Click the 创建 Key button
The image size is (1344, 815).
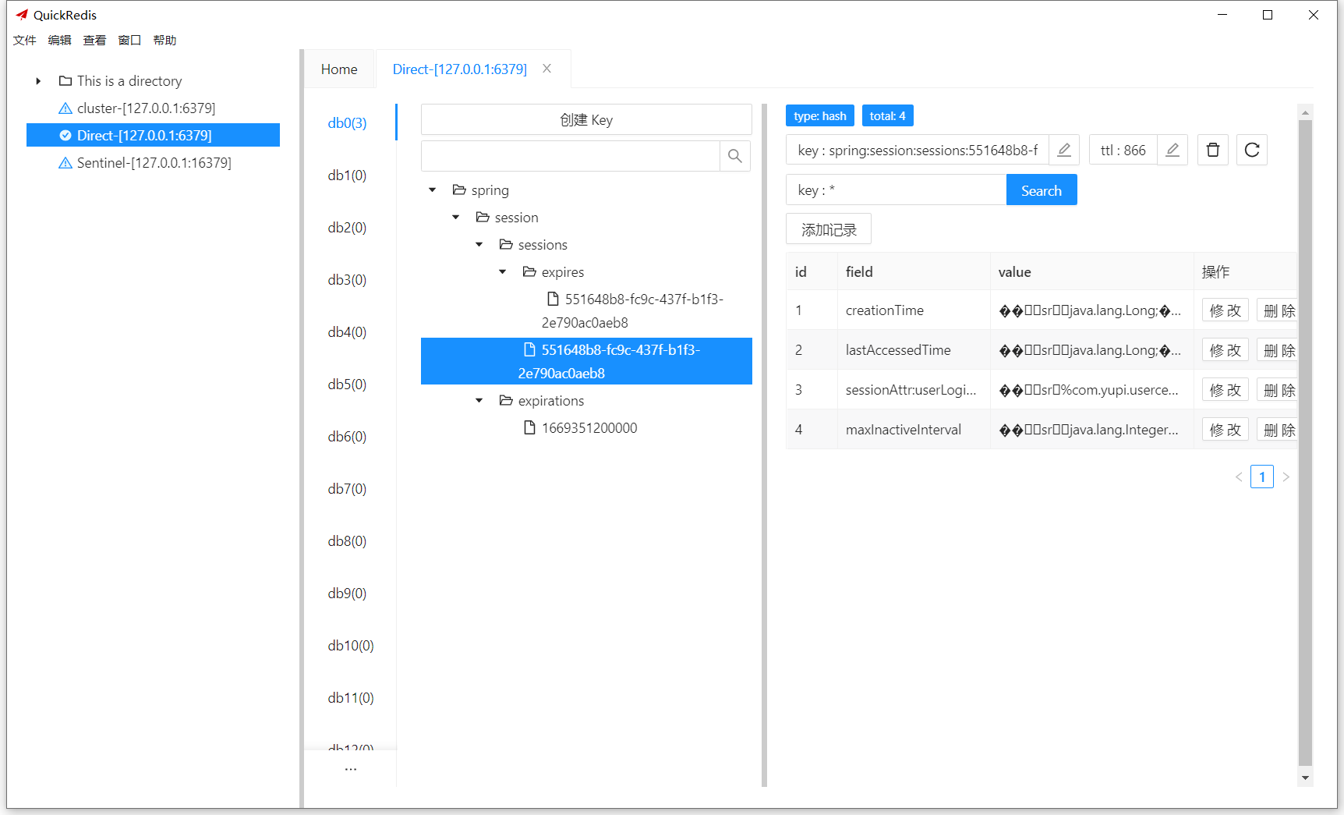(x=586, y=120)
